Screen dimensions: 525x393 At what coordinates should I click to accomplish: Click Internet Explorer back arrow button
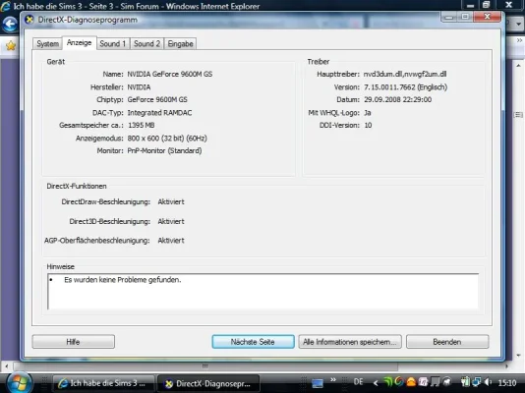10,25
